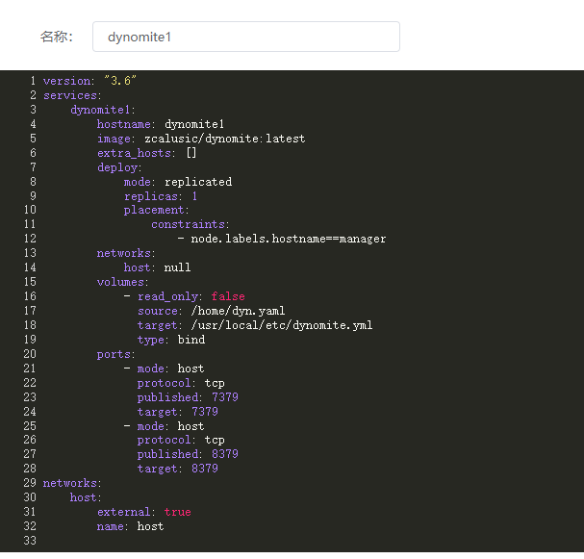This screenshot has height=559, width=584.
Task: Click the name value host on line 32
Action: coord(150,526)
